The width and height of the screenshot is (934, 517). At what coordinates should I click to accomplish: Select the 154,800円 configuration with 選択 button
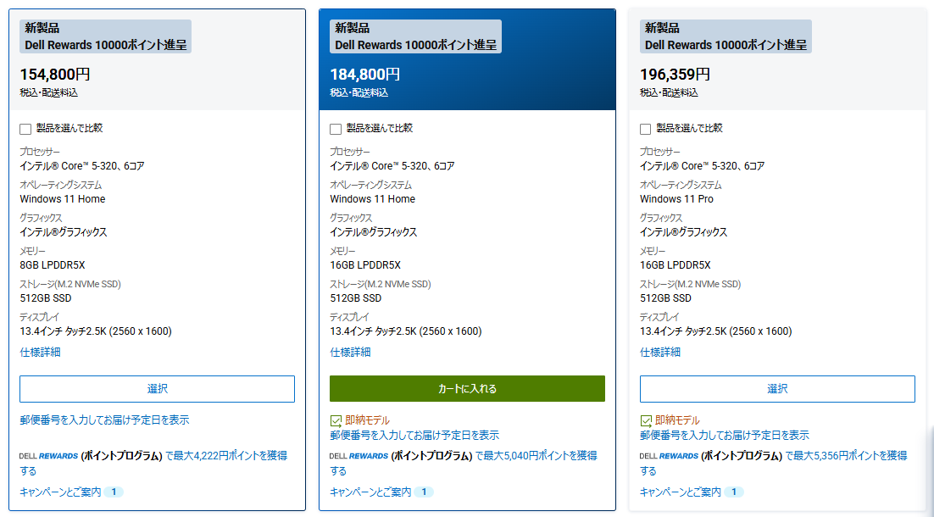[x=158, y=389]
